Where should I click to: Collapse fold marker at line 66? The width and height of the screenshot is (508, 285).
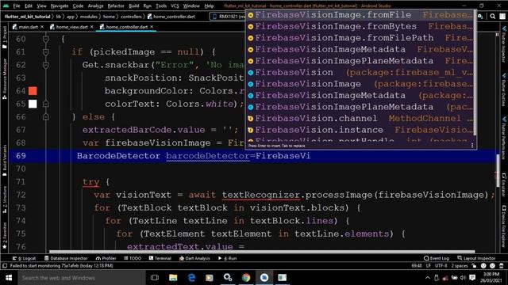tap(46, 116)
